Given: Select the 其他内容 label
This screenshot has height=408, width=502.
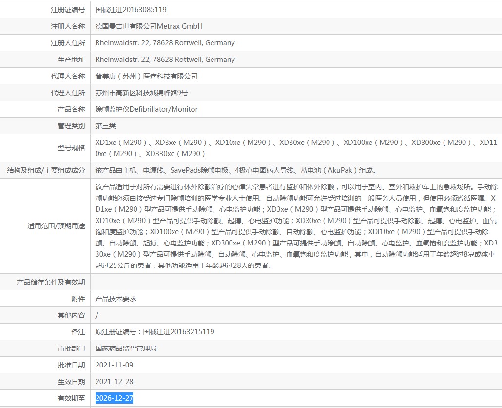Looking at the screenshot, I should coord(71,315).
